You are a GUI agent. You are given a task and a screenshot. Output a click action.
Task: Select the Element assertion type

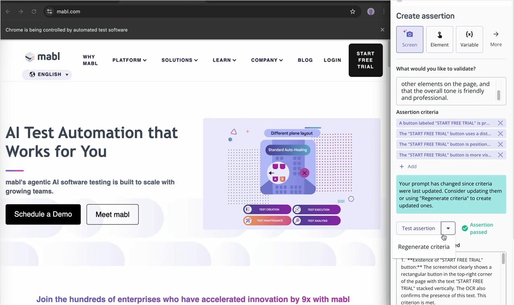point(440,39)
